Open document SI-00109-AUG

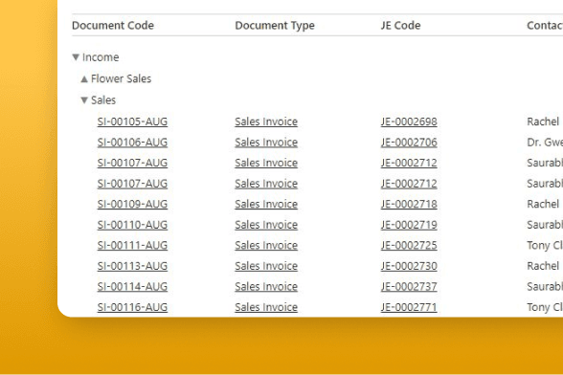pos(132,204)
